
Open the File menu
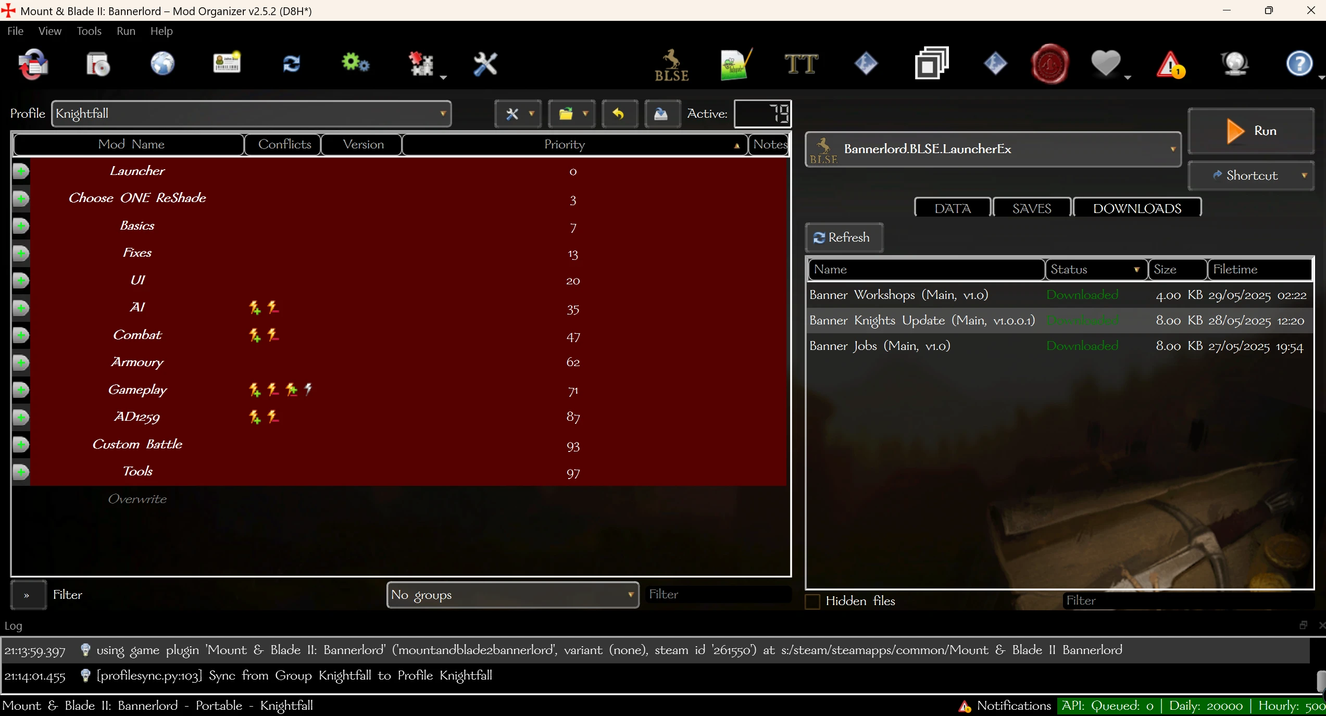[15, 31]
